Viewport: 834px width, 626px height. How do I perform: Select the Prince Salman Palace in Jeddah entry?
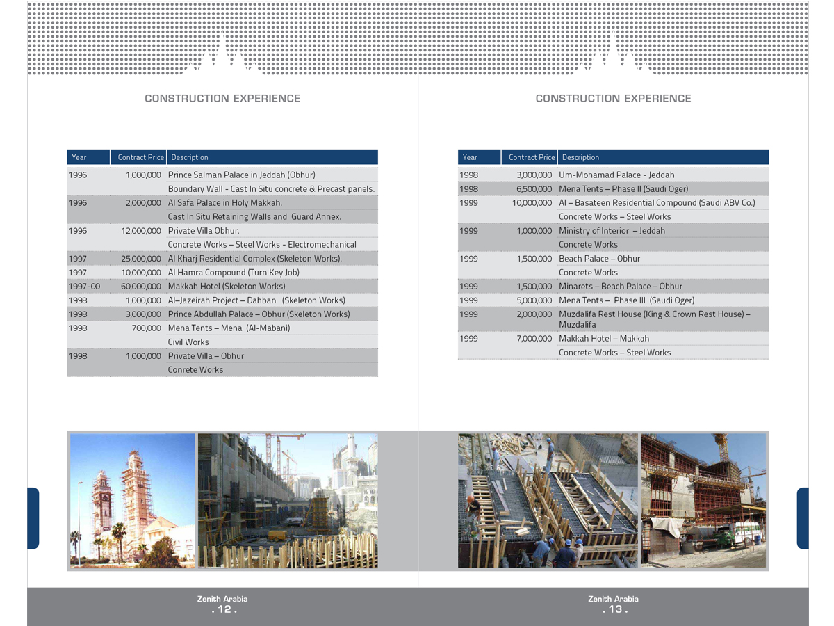(241, 175)
